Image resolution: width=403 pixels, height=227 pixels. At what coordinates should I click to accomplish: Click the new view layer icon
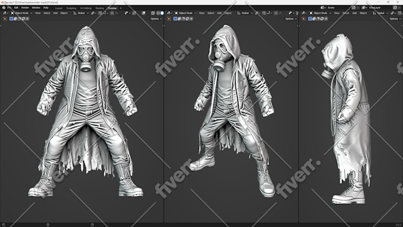[395, 8]
